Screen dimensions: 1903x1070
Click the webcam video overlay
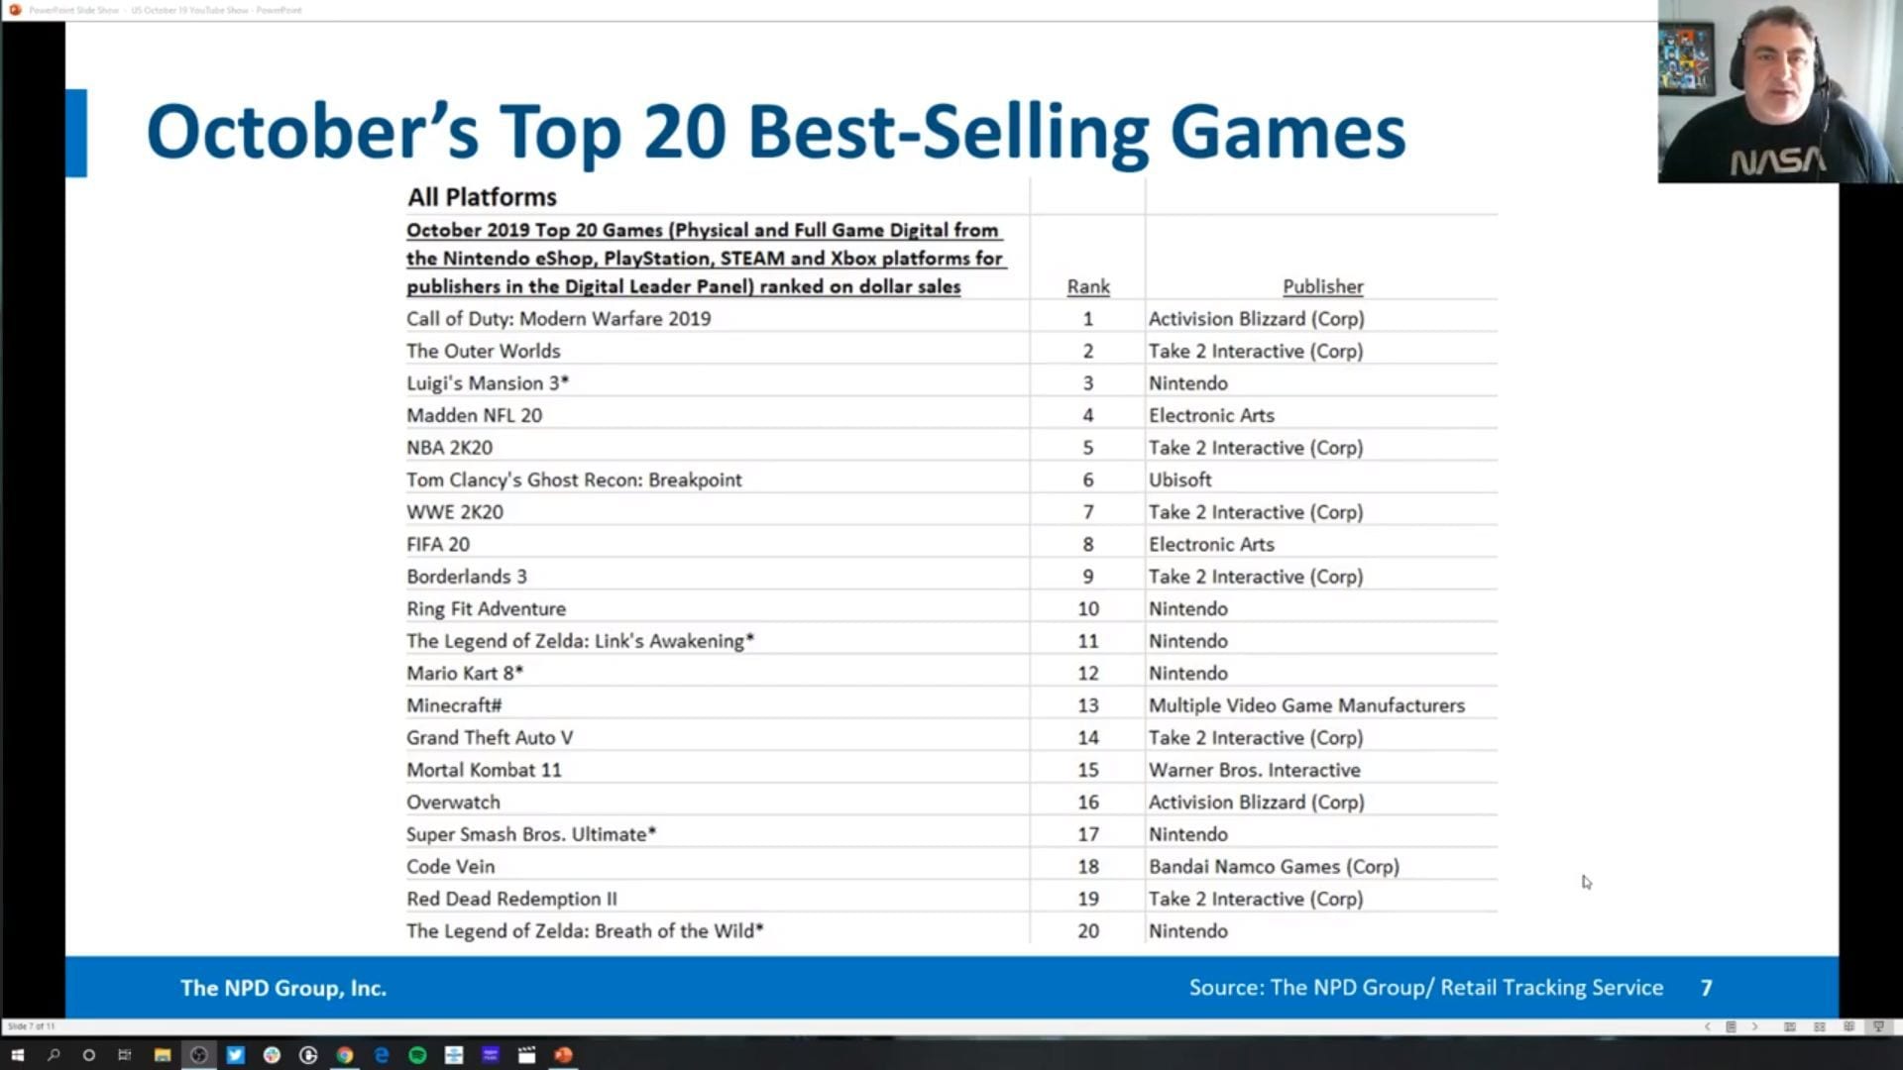tap(1779, 92)
